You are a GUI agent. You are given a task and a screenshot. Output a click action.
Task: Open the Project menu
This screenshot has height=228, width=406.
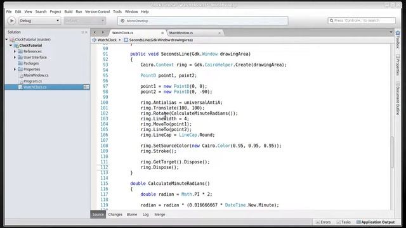pos(55,11)
